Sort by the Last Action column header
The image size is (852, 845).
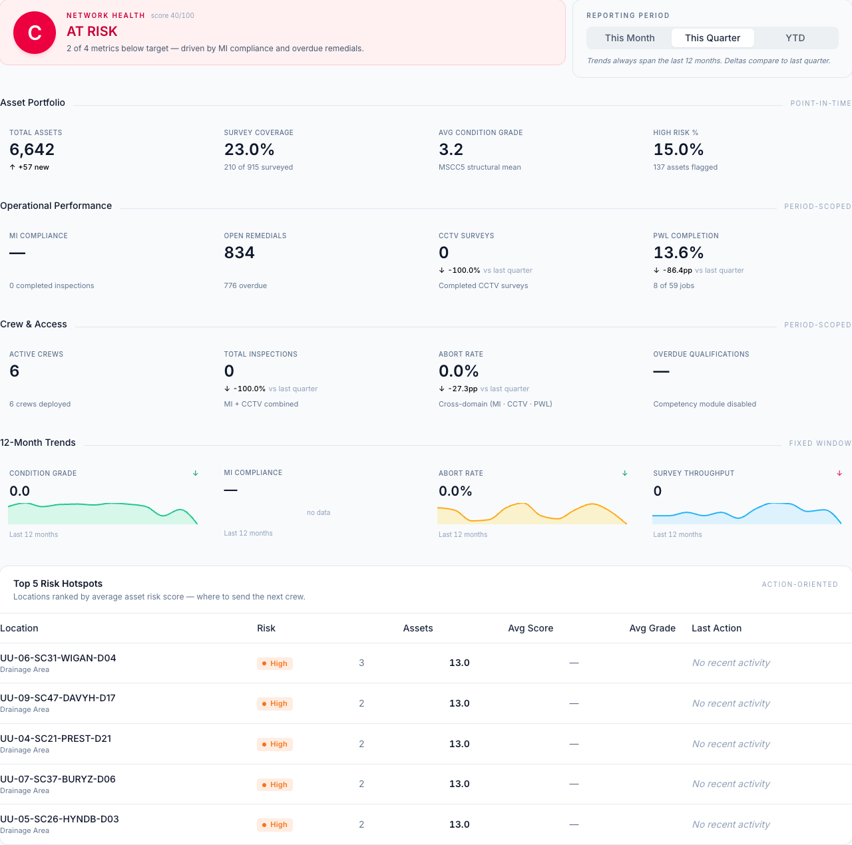click(716, 628)
